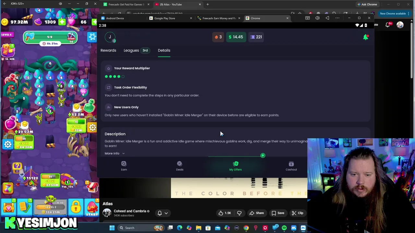Open the emulator three-dots more menu

[x=337, y=18]
